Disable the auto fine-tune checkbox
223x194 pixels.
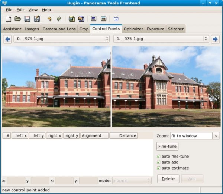(x=159, y=157)
